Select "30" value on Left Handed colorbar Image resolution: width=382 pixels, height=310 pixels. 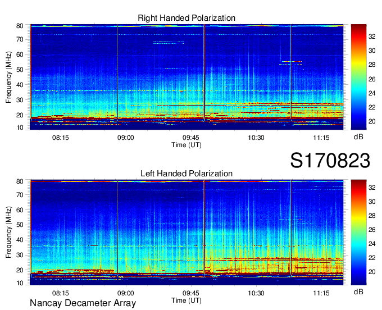(x=372, y=202)
